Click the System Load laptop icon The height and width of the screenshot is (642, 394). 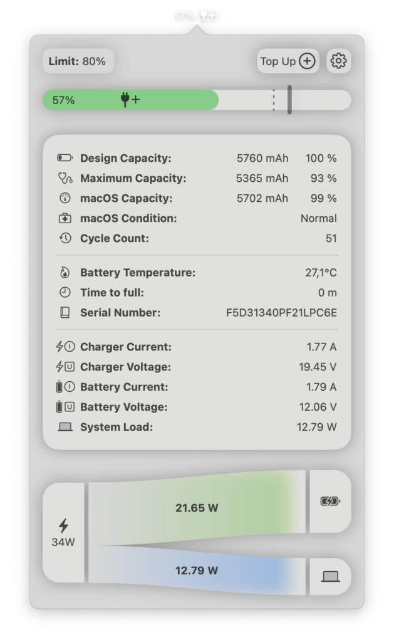(65, 427)
